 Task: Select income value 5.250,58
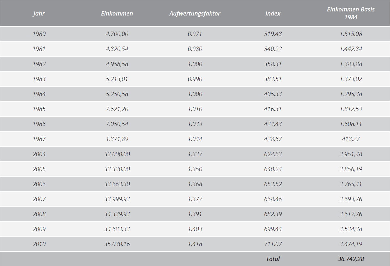coord(117,94)
